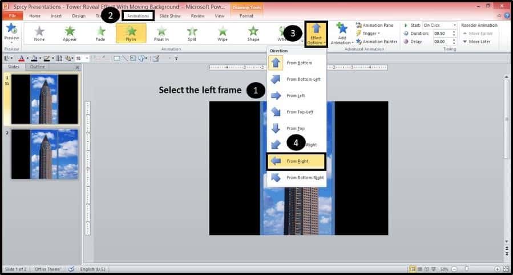Screen dimensions: 513x275
Task: Open the Start On Click combo box
Action: pos(439,25)
